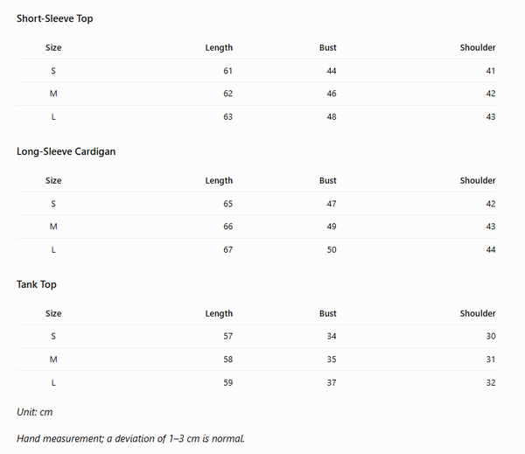Click the Short-Sleeve Top heading
The image size is (525, 454).
(55, 18)
